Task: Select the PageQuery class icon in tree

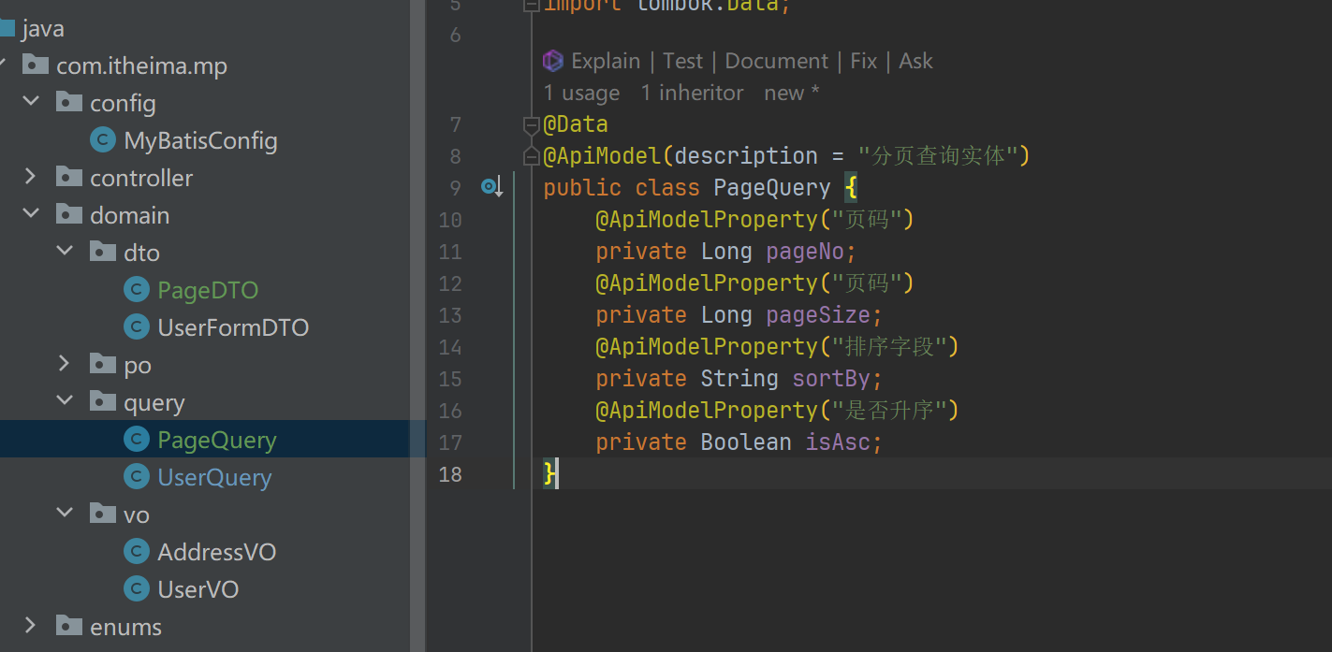Action: point(137,439)
